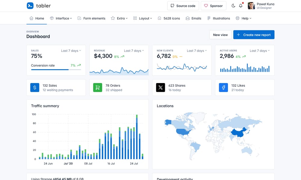The width and height of the screenshot is (301, 180).
Task: Expand the Extra dropdown in the navbar
Action: [x=119, y=18]
